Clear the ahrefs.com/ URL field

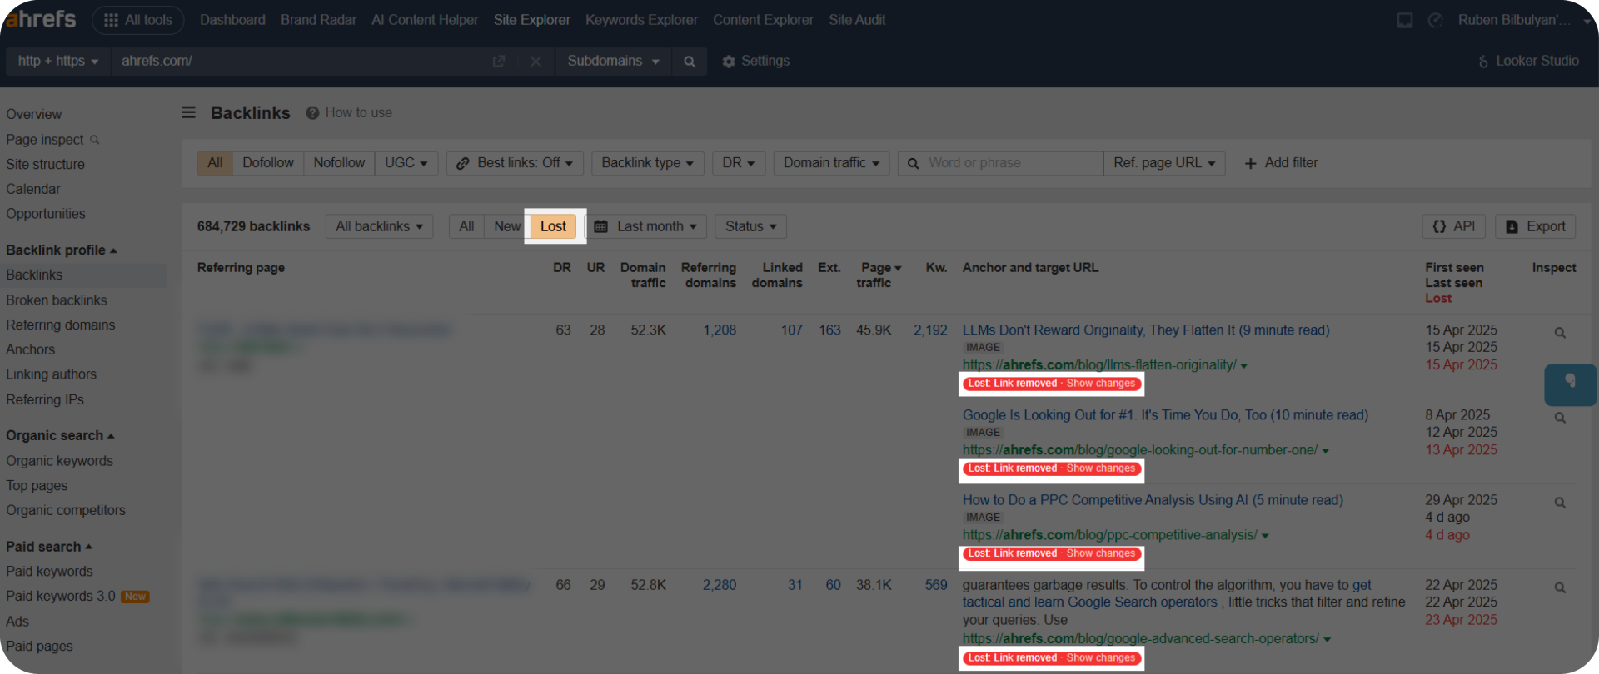(x=535, y=62)
